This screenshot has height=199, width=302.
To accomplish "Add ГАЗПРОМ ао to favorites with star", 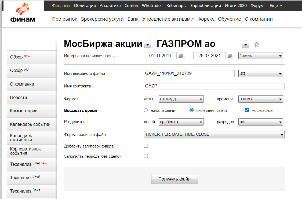I will point(257,45).
